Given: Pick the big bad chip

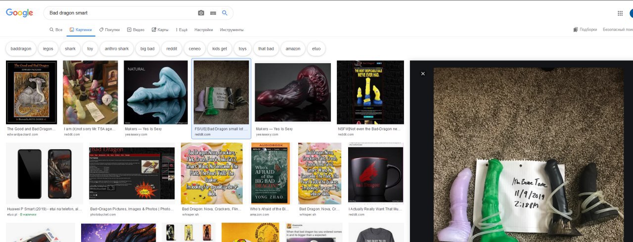Looking at the screenshot, I should [147, 49].
